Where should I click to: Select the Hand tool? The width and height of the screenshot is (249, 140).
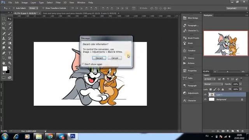(4, 63)
